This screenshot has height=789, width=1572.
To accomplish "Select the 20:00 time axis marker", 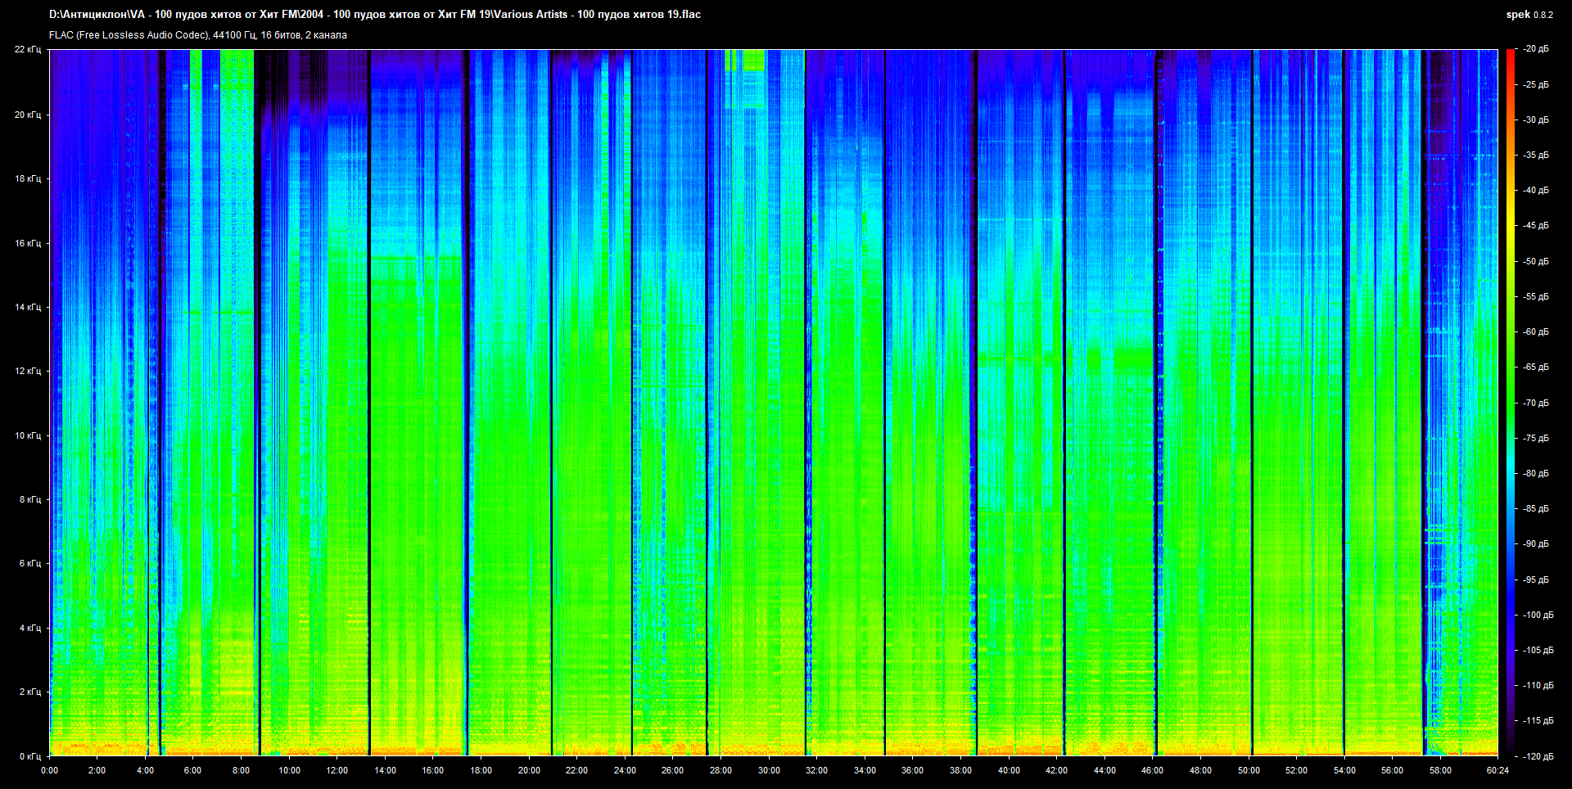I will (x=529, y=770).
